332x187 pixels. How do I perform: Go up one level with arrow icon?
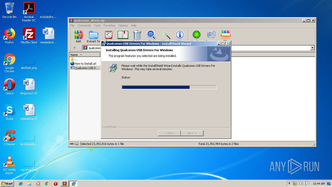point(74,48)
